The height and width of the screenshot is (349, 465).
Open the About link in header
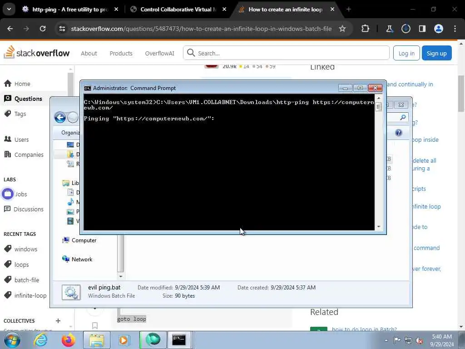coord(89,54)
